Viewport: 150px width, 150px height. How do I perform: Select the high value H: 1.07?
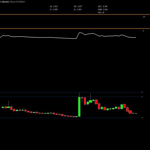click(78, 7)
